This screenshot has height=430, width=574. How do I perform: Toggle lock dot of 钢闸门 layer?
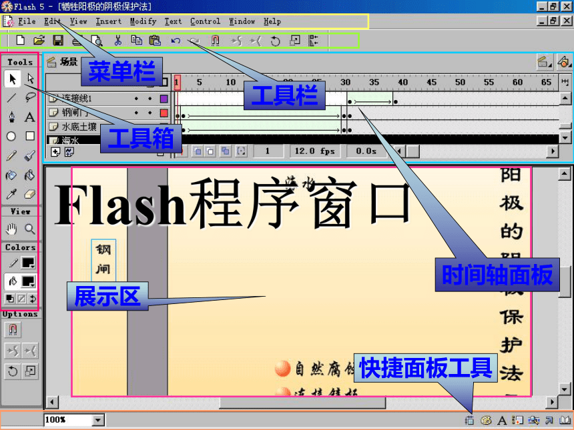pyautogui.click(x=150, y=113)
